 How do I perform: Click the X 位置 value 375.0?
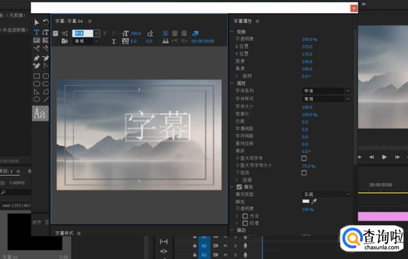(307, 47)
